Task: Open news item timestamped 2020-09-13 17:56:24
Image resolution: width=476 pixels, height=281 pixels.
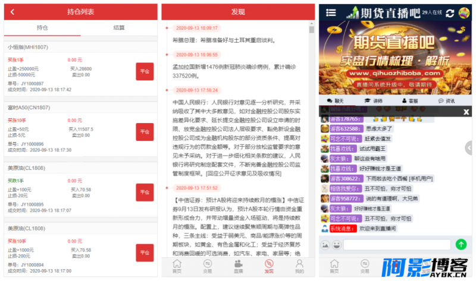Action: 197,90
